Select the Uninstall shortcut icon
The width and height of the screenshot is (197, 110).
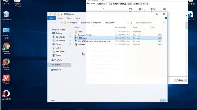coord(76,44)
